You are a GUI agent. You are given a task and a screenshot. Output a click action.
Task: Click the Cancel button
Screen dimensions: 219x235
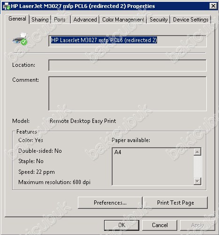coord(159,225)
